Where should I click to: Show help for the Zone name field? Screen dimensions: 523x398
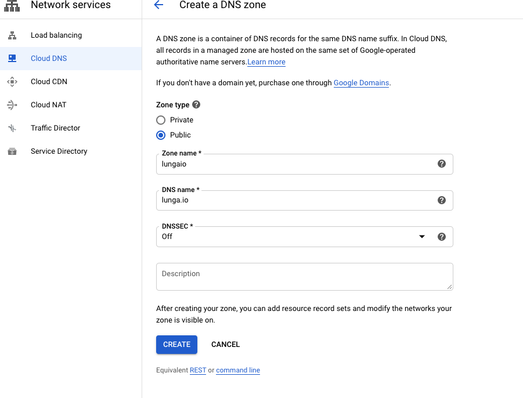pyautogui.click(x=442, y=164)
